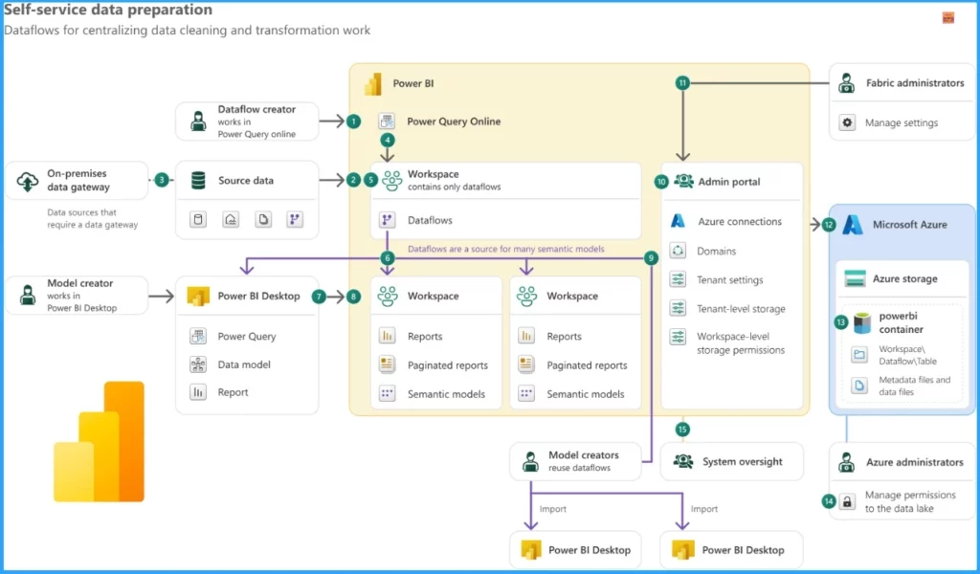Select the cylinder database icon under Source data
The height and width of the screenshot is (574, 980).
coord(198,219)
